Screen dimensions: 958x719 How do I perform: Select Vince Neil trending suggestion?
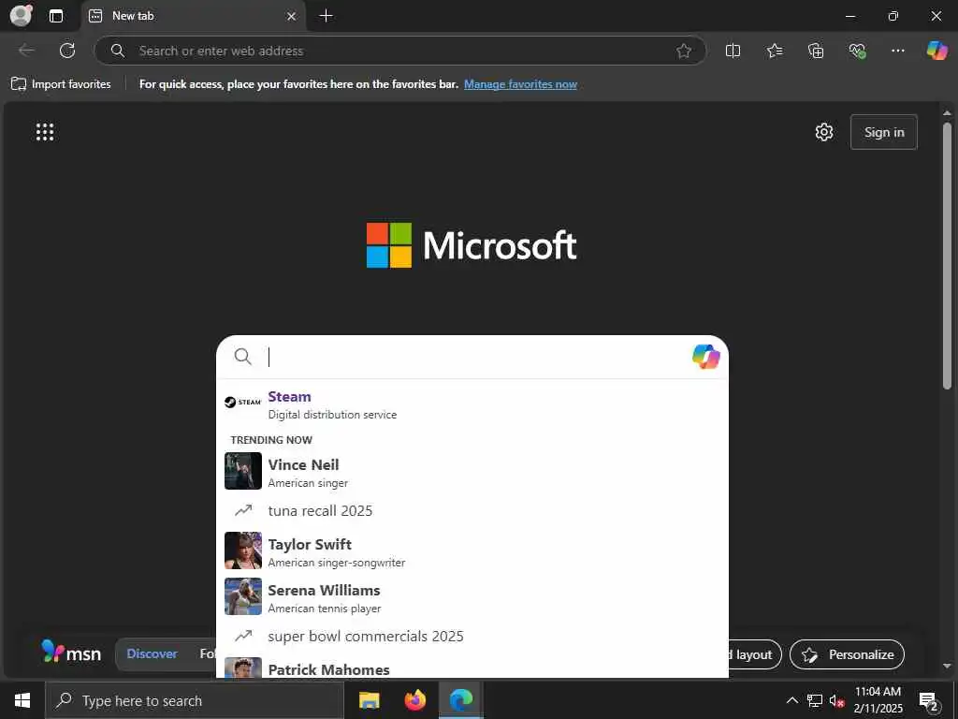pos(472,472)
